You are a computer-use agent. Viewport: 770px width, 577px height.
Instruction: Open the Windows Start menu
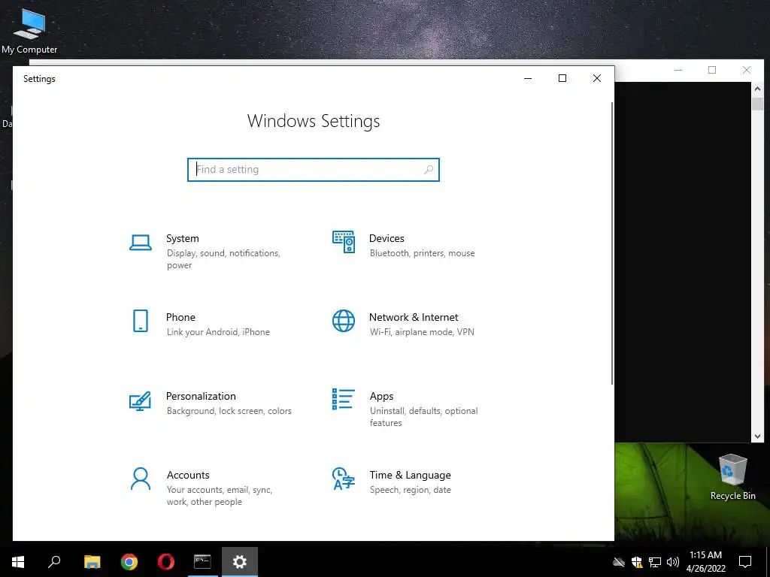point(18,562)
